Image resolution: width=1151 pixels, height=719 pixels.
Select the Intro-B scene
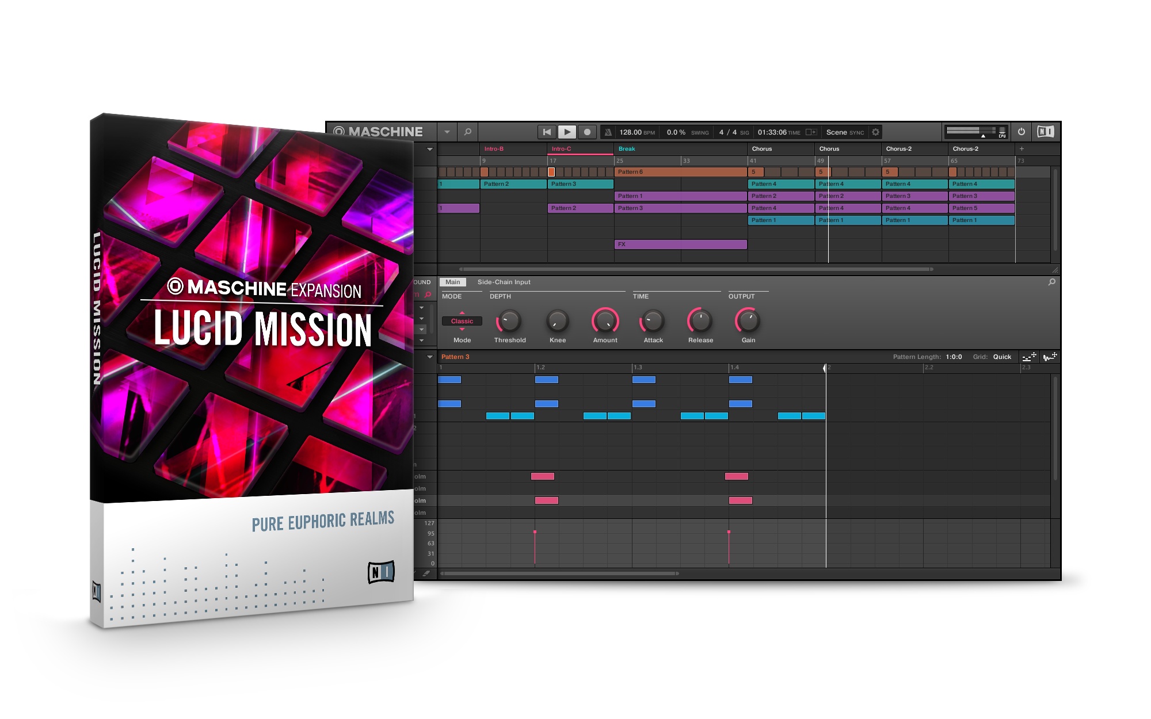513,149
